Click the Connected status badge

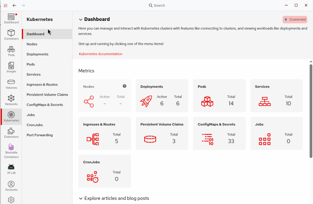(x=295, y=20)
